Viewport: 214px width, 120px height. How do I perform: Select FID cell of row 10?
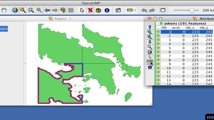[x=166, y=68]
